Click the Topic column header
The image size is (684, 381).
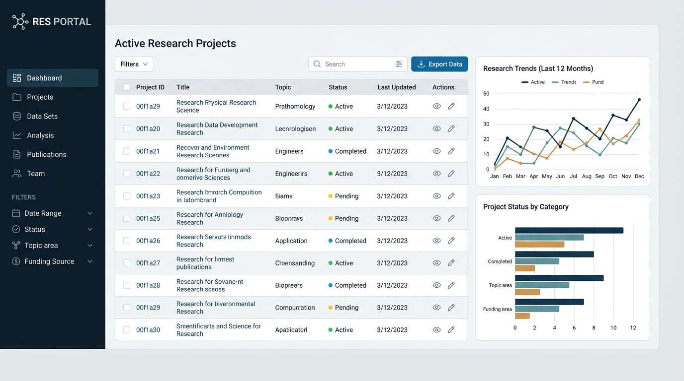click(x=283, y=86)
